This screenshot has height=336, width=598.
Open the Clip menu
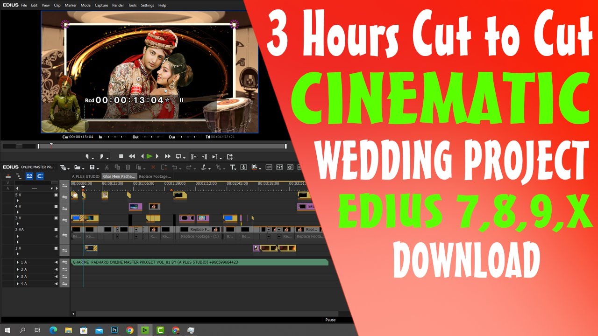pyautogui.click(x=57, y=5)
